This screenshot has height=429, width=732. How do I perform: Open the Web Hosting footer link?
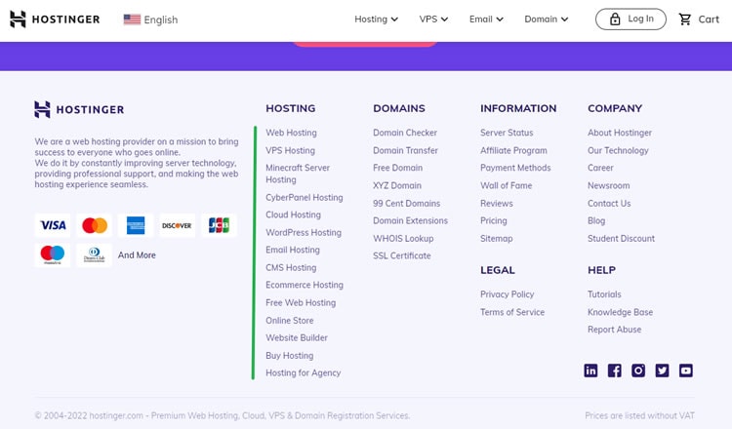click(x=291, y=133)
